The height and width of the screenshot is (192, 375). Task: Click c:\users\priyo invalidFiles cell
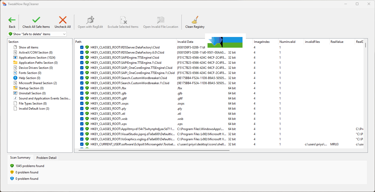[316, 144]
